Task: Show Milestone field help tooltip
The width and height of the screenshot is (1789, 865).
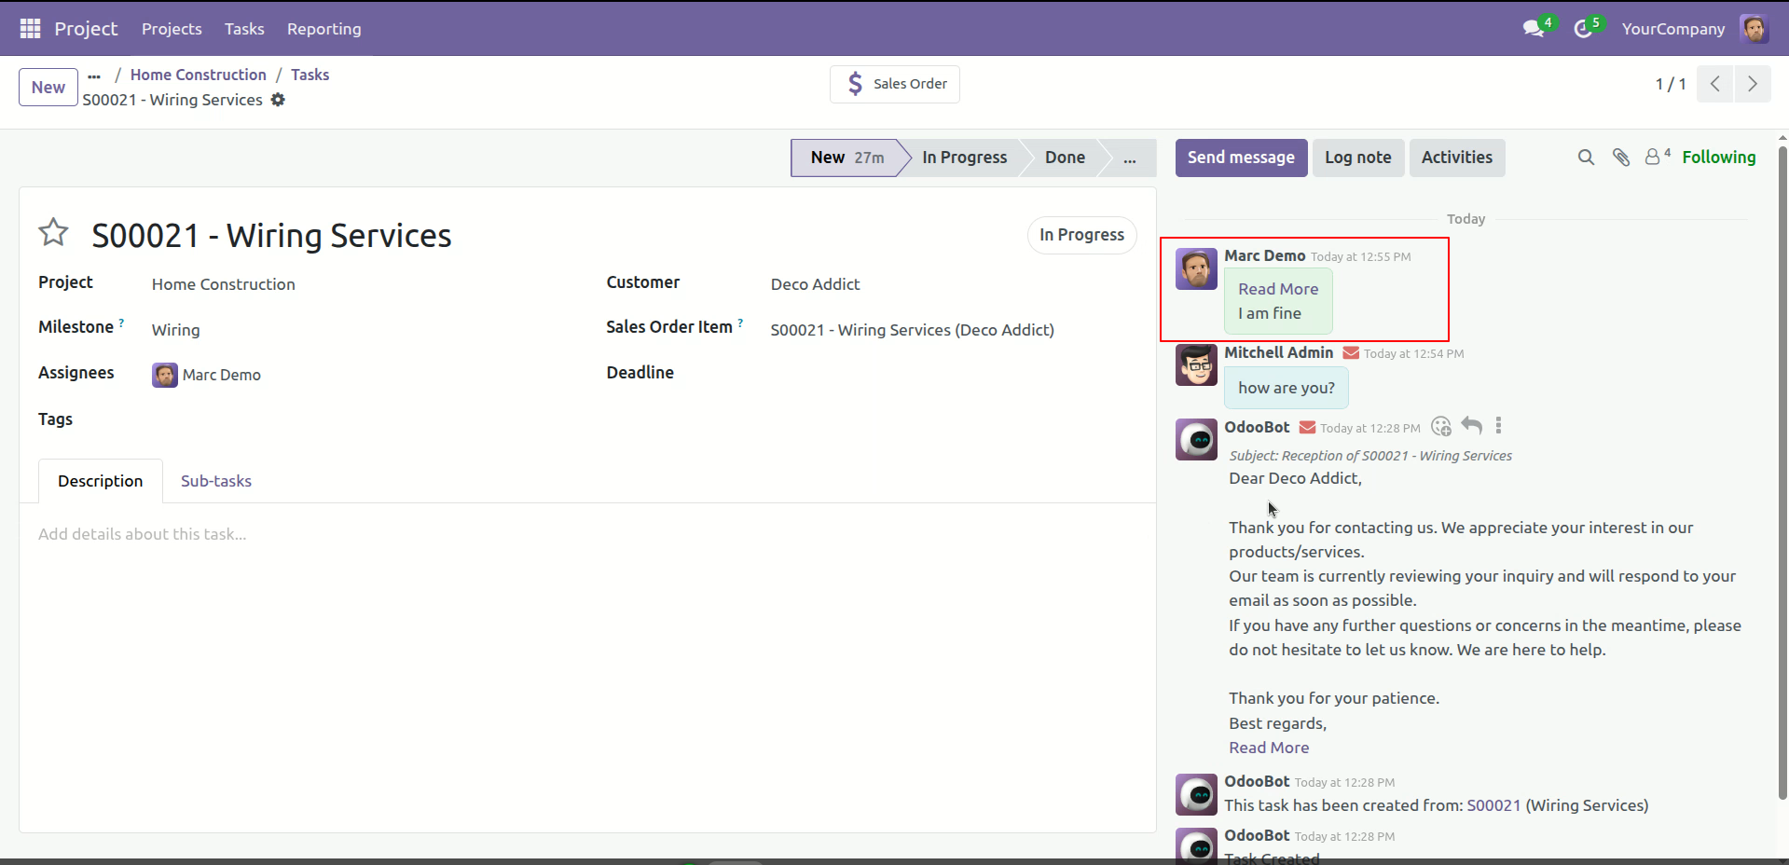Action: [121, 323]
